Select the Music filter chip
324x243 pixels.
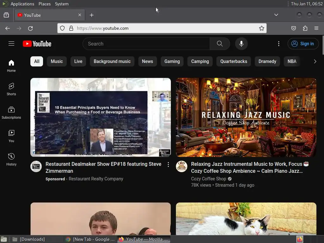pos(57,61)
